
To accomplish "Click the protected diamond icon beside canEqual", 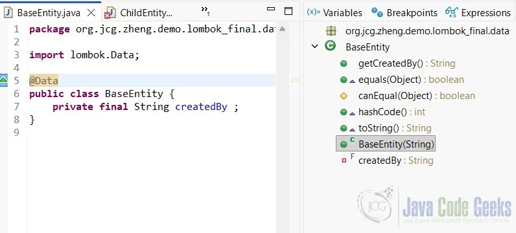I will point(344,96).
